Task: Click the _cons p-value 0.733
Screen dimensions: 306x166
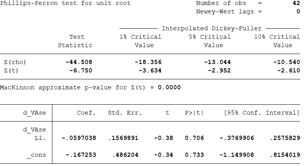Action: [194, 155]
